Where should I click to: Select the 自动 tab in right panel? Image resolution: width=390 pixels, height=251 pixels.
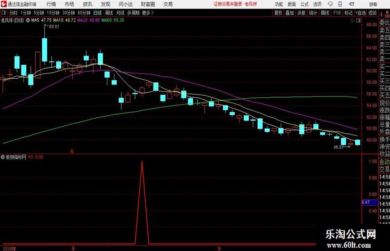pos(385,162)
